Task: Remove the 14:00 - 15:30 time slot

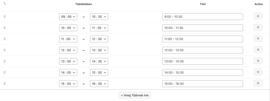Action: tap(258, 72)
